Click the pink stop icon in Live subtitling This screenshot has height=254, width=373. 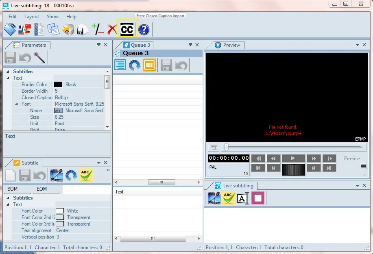258,198
